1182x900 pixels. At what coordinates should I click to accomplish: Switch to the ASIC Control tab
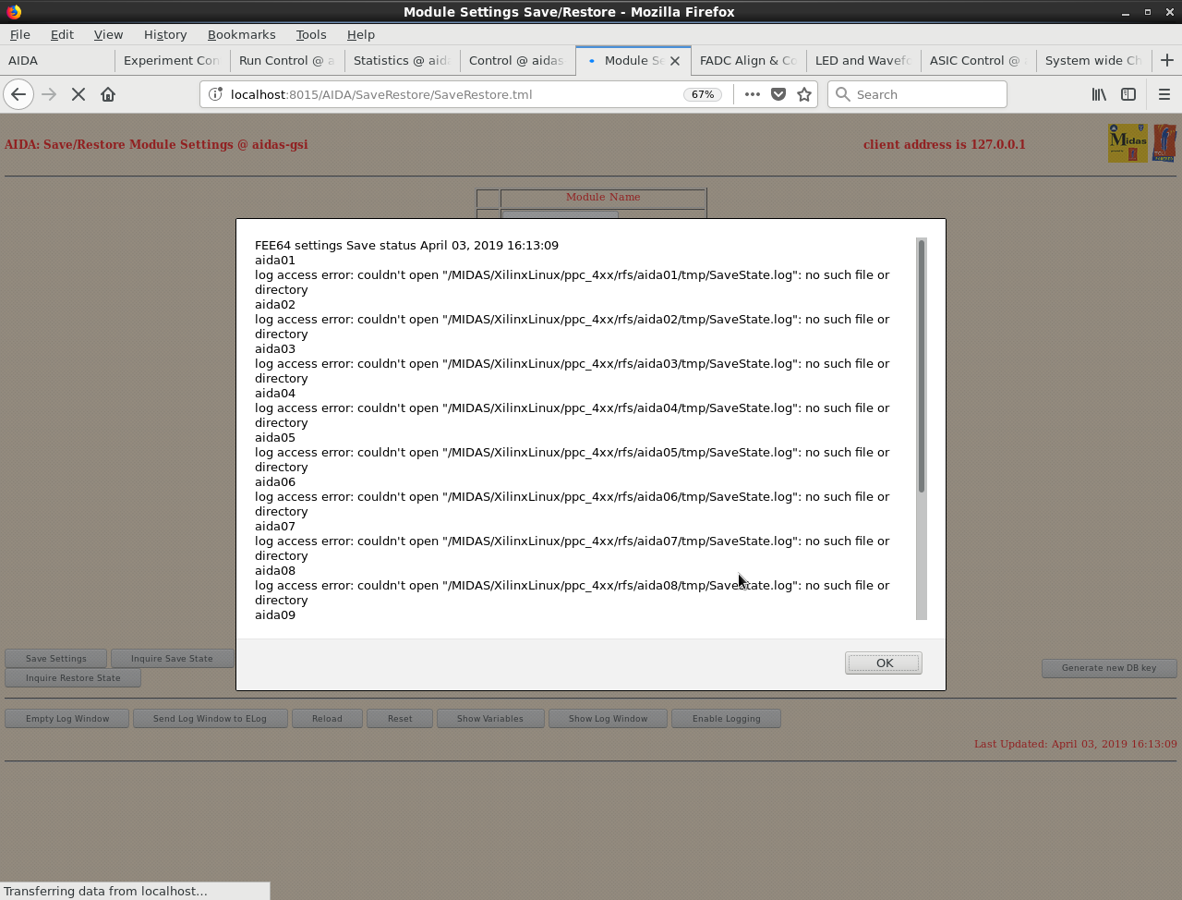[x=978, y=60]
